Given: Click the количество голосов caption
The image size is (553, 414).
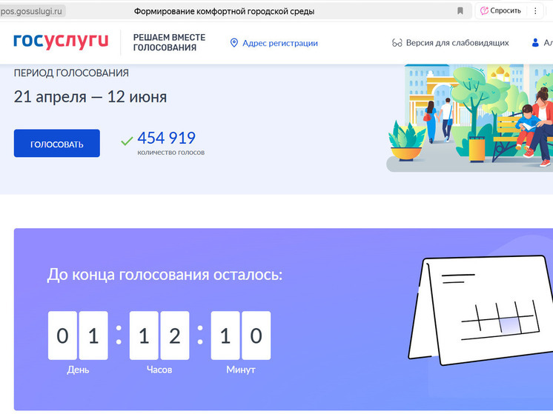Looking at the screenshot, I should [x=171, y=153].
